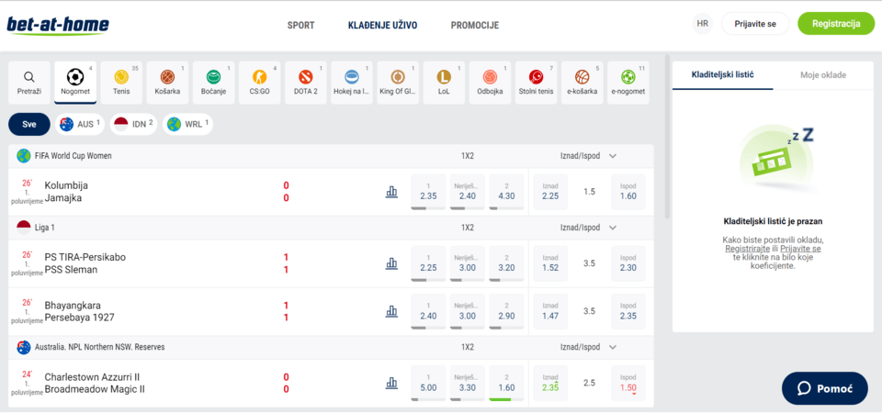Viewport: 882px width, 413px height.
Task: Select the Tenis sport icon
Action: click(121, 83)
